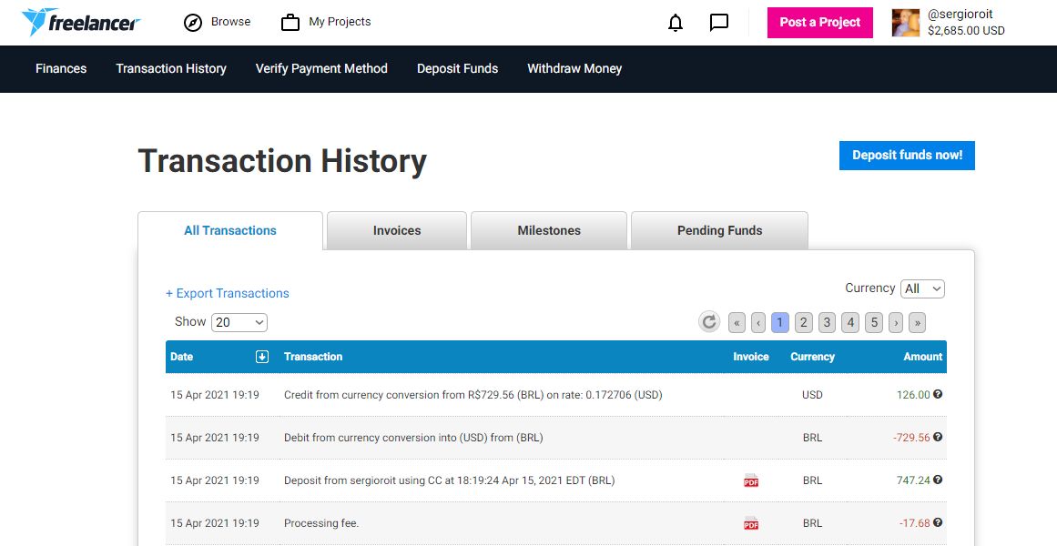Switch to the Milestones tab
This screenshot has width=1057, height=546.
(x=549, y=230)
